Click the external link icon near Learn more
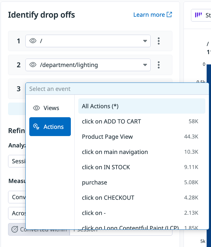 pos(169,15)
